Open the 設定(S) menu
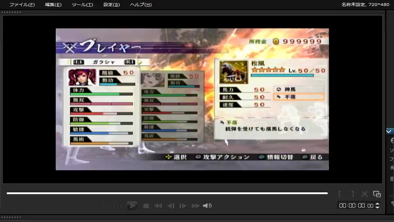The height and width of the screenshot is (222, 394). click(x=111, y=5)
